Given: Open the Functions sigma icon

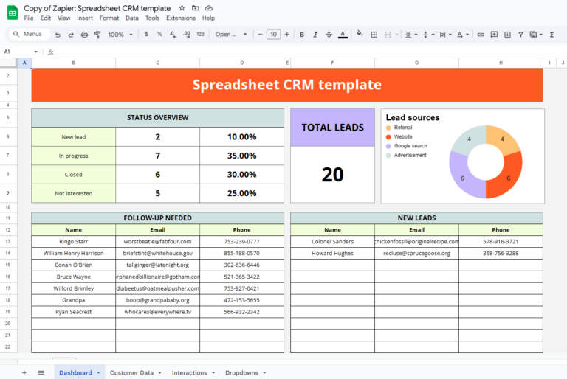Looking at the screenshot, I should 551,35.
